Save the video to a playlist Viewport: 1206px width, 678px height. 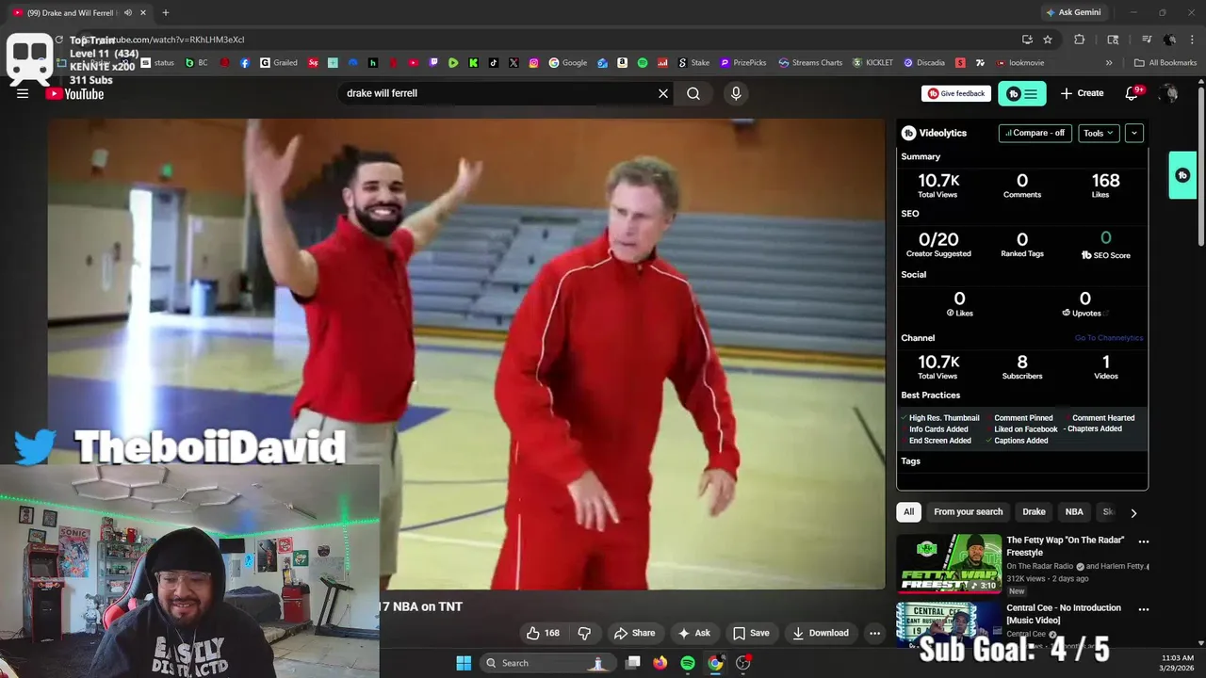(x=751, y=633)
